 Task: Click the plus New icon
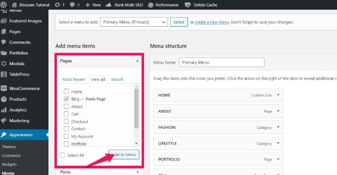click(x=88, y=5)
